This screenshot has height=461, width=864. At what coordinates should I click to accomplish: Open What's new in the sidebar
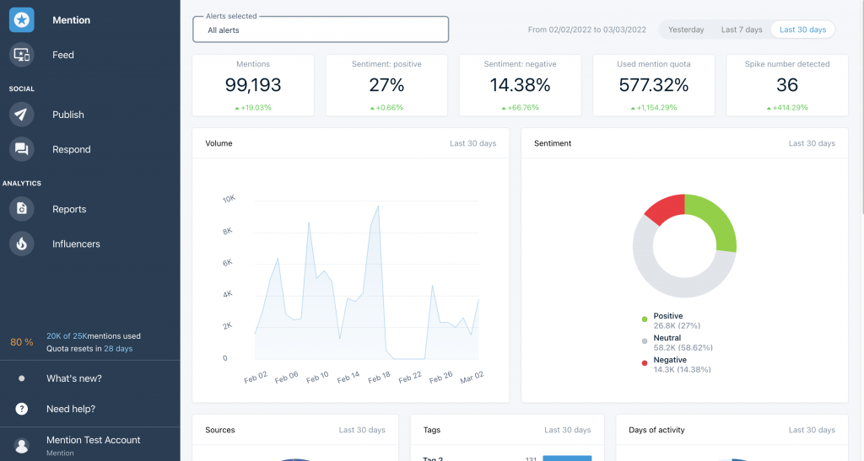point(74,378)
